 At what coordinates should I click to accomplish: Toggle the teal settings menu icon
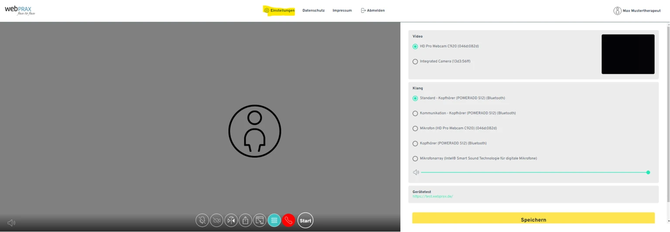[274, 221]
